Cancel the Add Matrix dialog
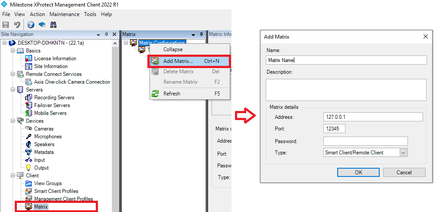Screen dimensions: 443x212 pyautogui.click(x=404, y=173)
